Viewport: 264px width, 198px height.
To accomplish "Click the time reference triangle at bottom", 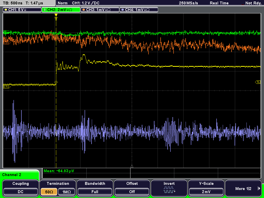I will pos(132,166).
